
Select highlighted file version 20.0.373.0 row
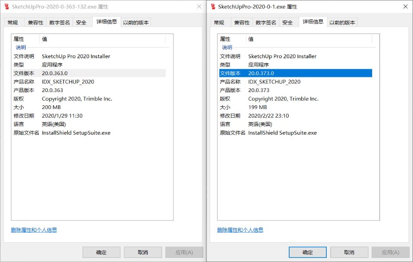point(296,73)
